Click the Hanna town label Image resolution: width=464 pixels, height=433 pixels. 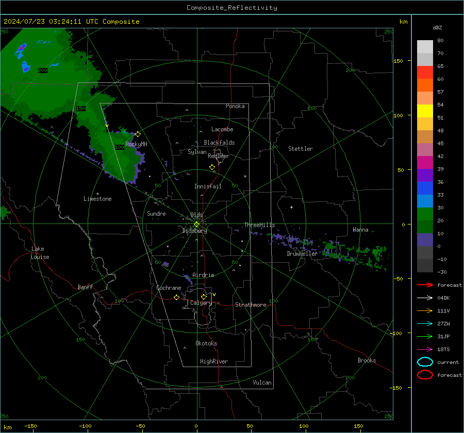360,230
